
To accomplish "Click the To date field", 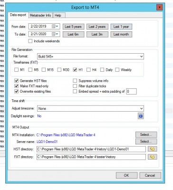I will 44,34.
